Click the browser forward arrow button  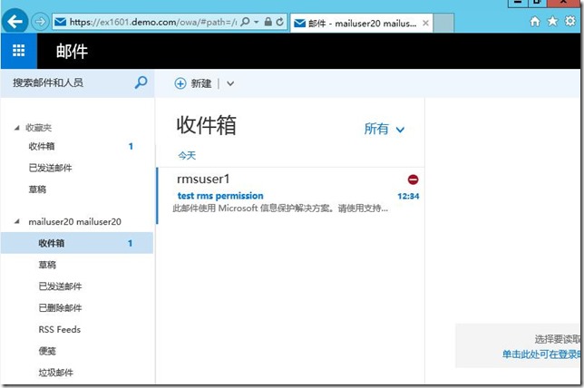40,22
